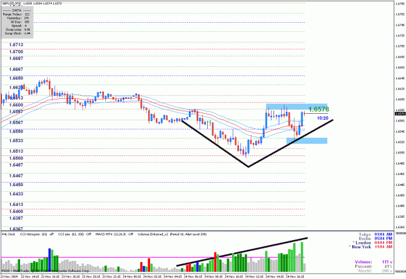Image resolution: width=406 pixels, height=279 pixels.
Task: Click the 24 Nov 00:15 time axis label
Action: point(133,276)
